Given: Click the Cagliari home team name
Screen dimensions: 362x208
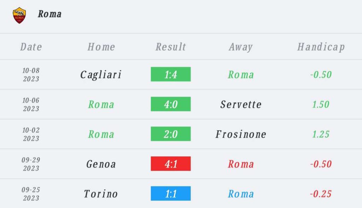Looking at the screenshot, I should [x=101, y=75].
